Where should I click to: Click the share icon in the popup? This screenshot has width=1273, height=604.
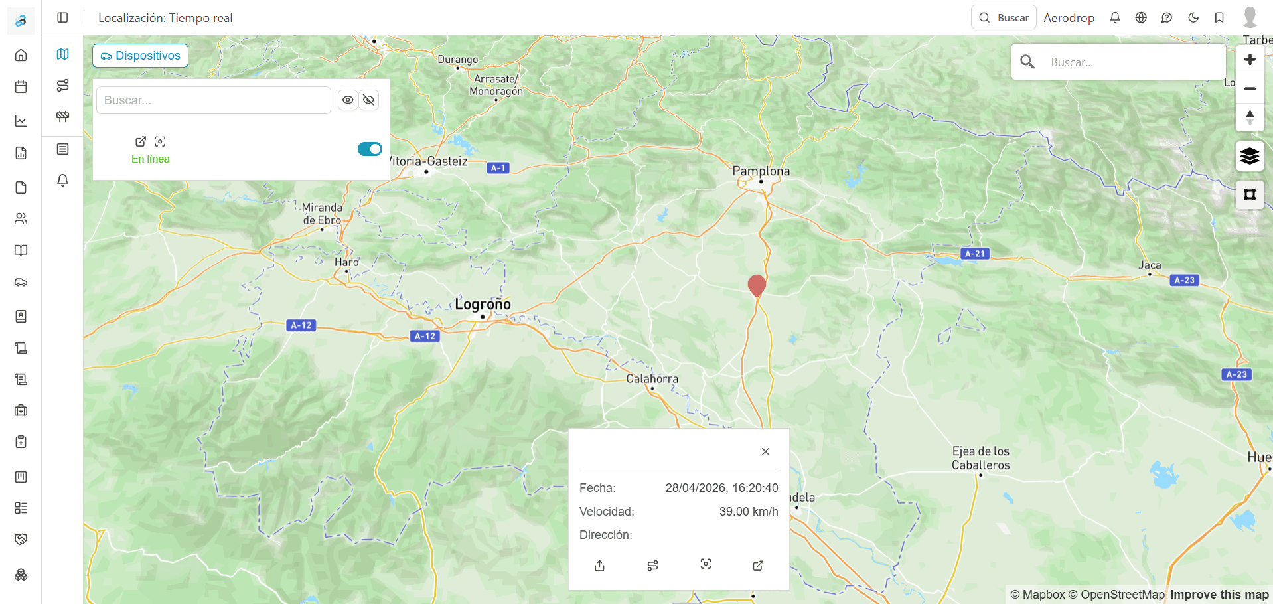pyautogui.click(x=600, y=566)
